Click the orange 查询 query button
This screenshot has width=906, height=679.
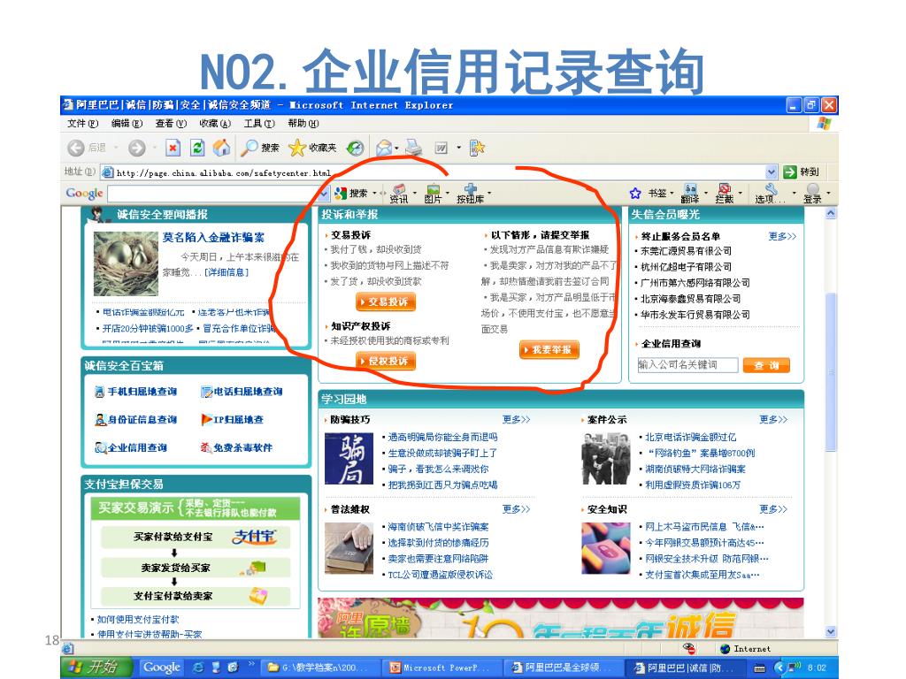(766, 365)
